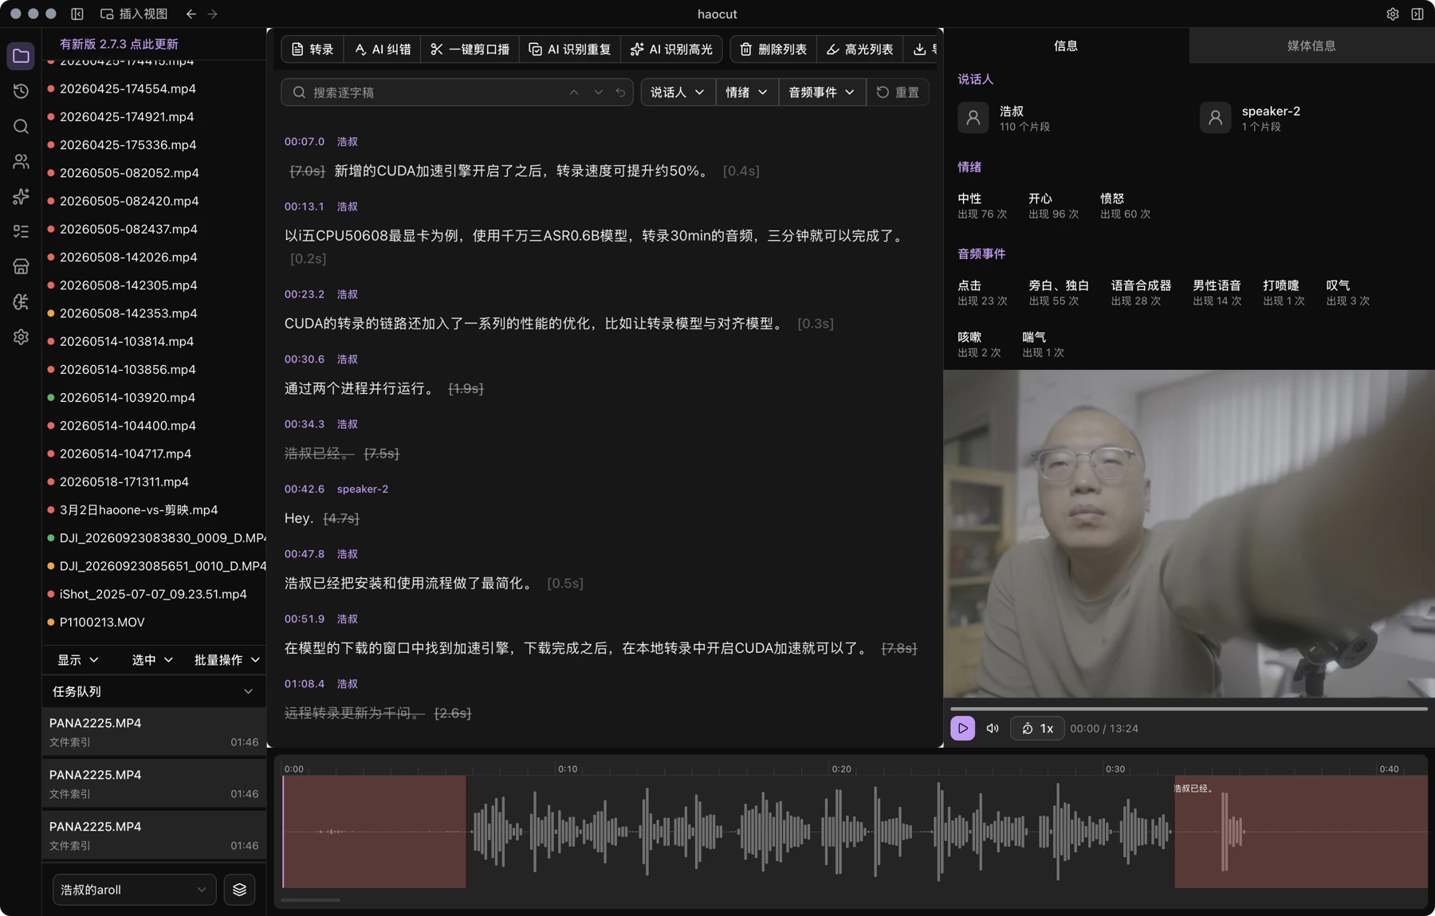Change the 1x playback speed
Screen dimensions: 1435x916
tap(1037, 728)
